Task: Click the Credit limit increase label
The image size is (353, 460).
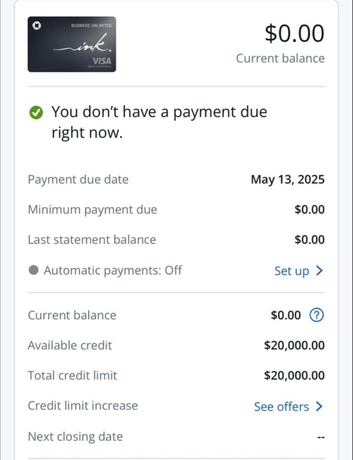Action: click(83, 406)
